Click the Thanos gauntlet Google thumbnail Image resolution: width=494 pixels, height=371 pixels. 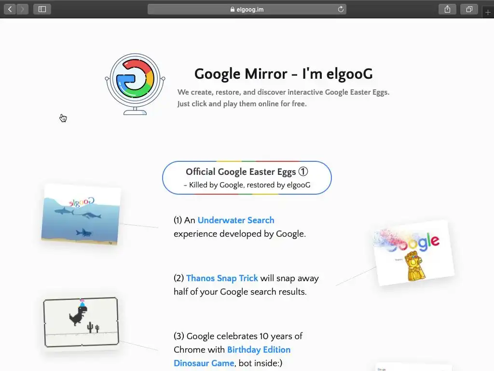[413, 253]
